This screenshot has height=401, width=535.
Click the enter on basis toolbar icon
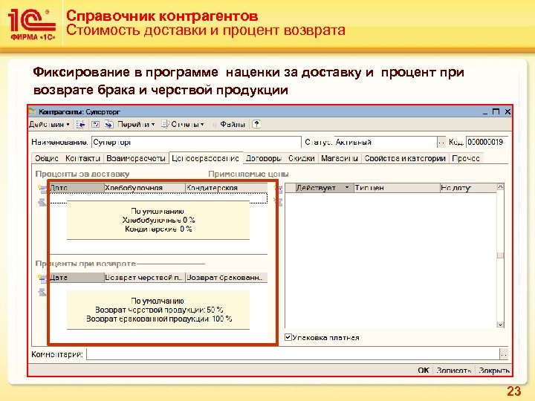pos(108,125)
